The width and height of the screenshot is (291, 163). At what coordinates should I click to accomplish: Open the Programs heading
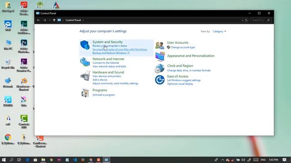pos(100,90)
